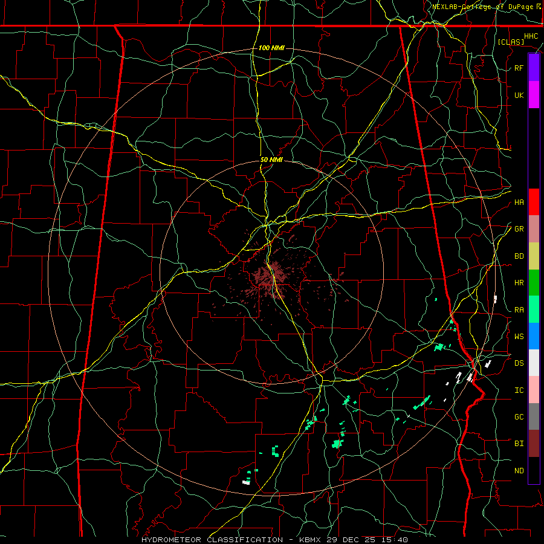This screenshot has height=544, width=544.
Task: Click the white DS legend swatch
Action: tap(534, 363)
